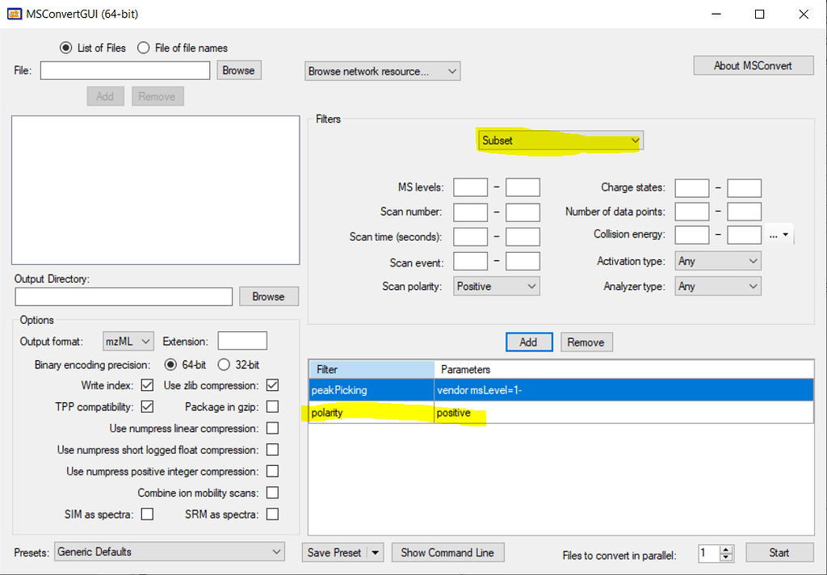This screenshot has width=827, height=575.
Task: Open the Output format mzML dropdown
Action: 128,342
